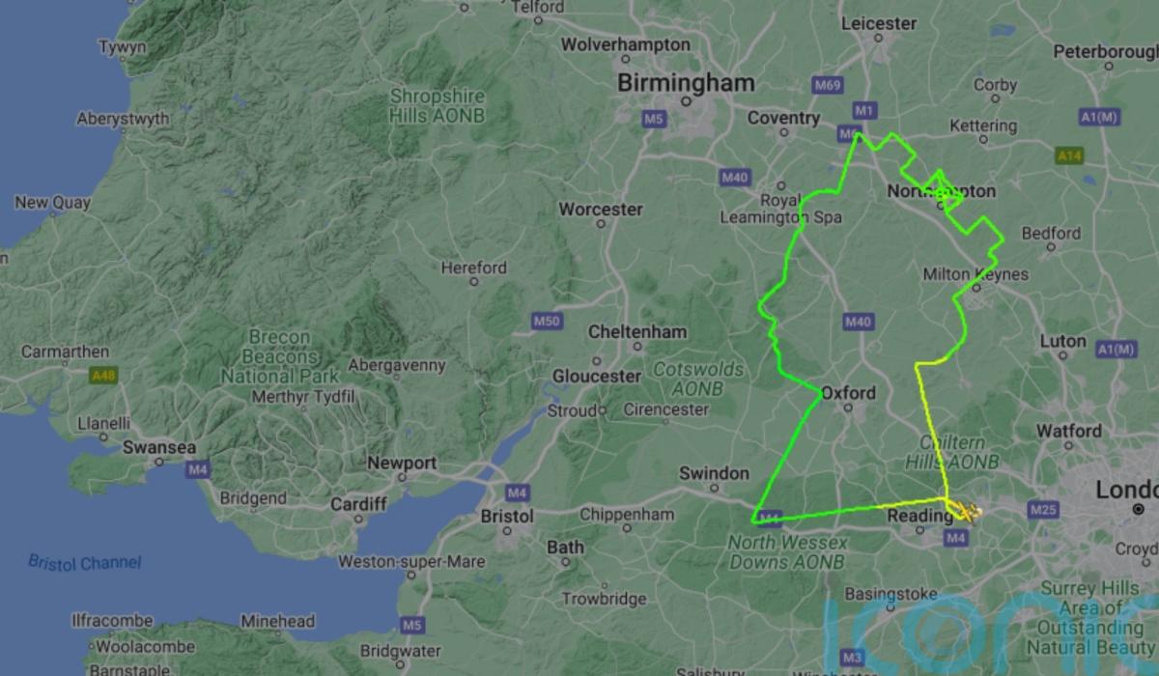Image resolution: width=1159 pixels, height=676 pixels.
Task: Click the Swindon town label
Action: click(714, 473)
